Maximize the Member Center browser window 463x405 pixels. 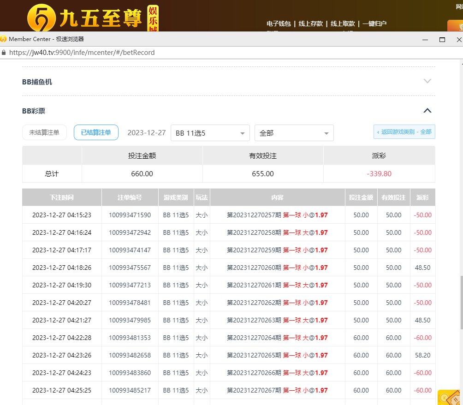tap(442, 40)
